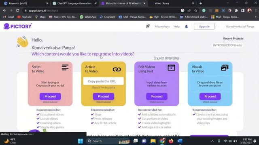Image resolution: width=259 pixels, height=145 pixels.
Task: Open Chrome's three-dot menu
Action: [256, 10]
